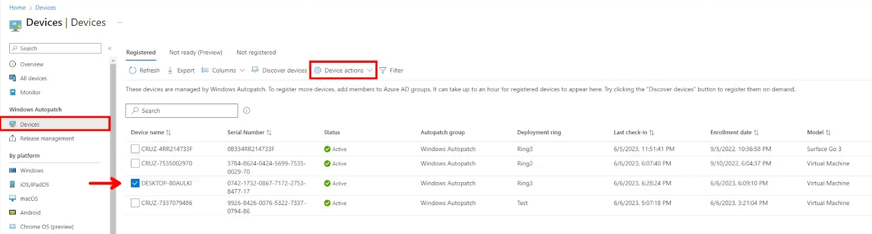Image resolution: width=872 pixels, height=234 pixels.
Task: Open the DESKTOP-80AULKI device entry
Action: (x=167, y=183)
